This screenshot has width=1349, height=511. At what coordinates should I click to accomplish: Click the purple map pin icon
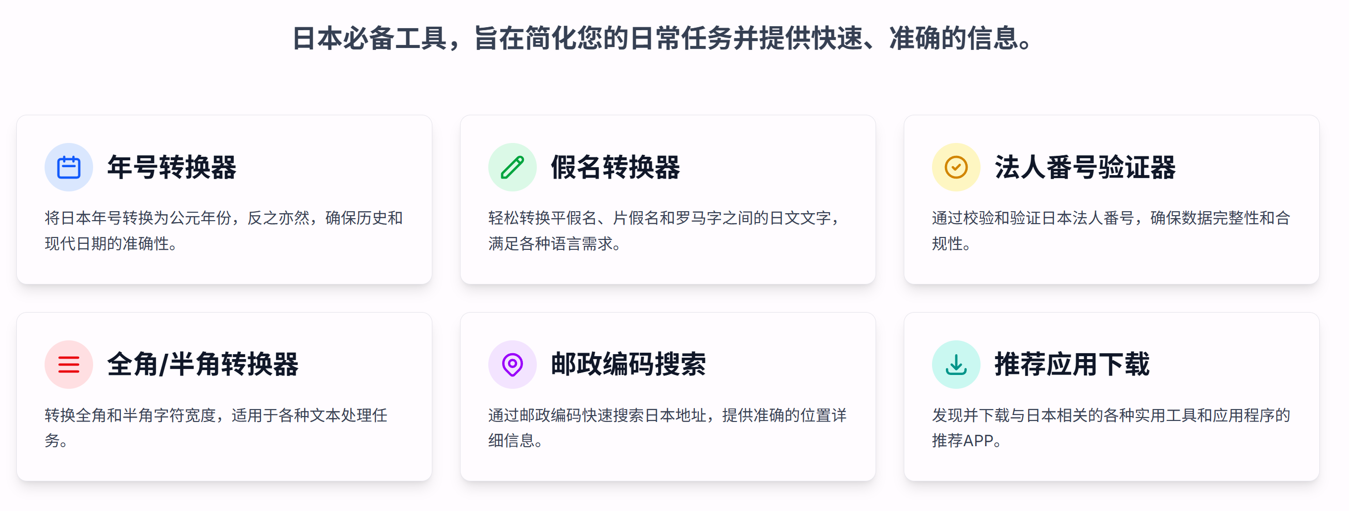pyautogui.click(x=512, y=365)
